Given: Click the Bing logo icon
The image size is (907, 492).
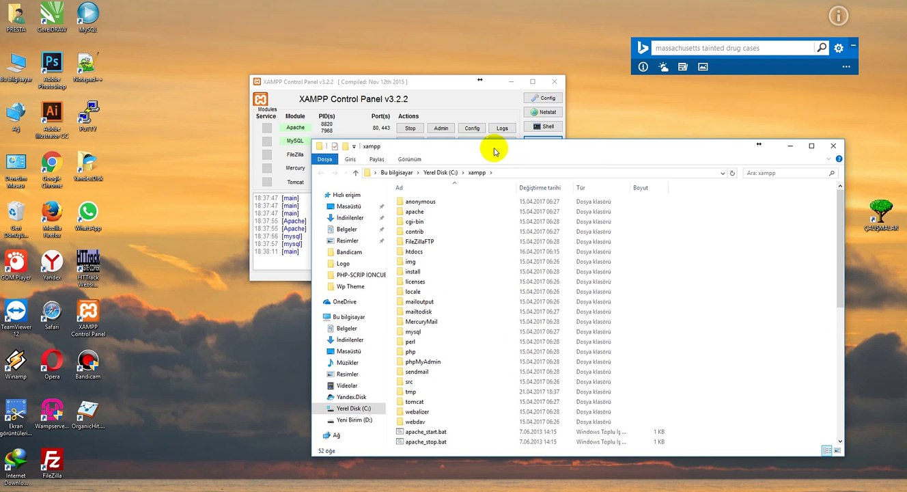Looking at the screenshot, I should (x=642, y=48).
